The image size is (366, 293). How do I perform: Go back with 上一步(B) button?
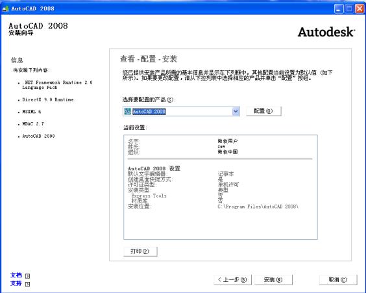click(x=232, y=279)
